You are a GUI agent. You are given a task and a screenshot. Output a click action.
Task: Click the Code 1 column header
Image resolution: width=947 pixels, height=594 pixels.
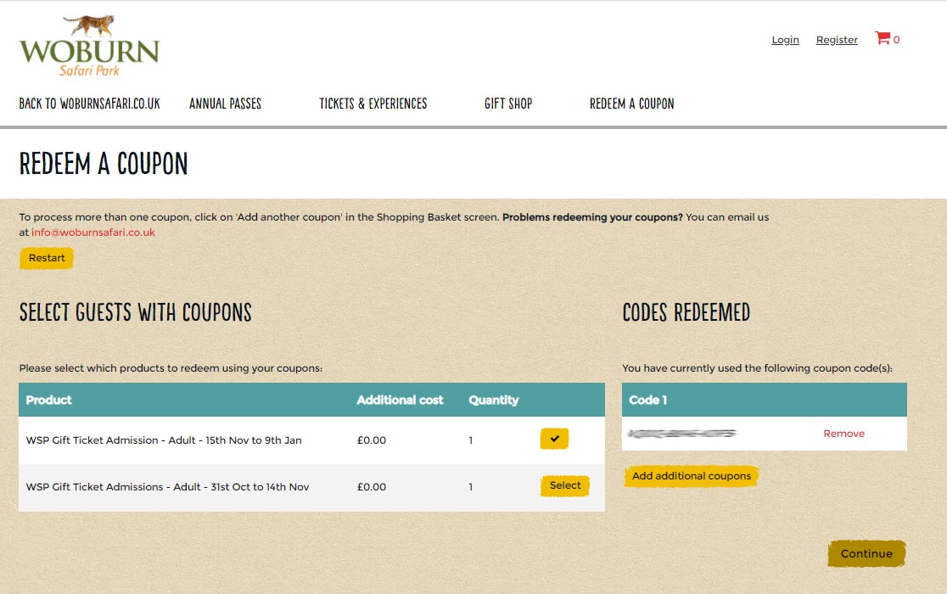click(647, 400)
